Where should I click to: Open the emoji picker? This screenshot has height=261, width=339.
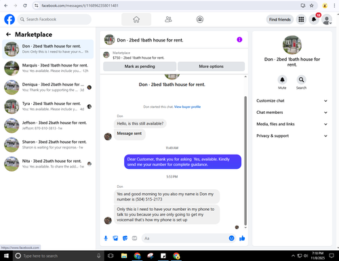point(231,238)
